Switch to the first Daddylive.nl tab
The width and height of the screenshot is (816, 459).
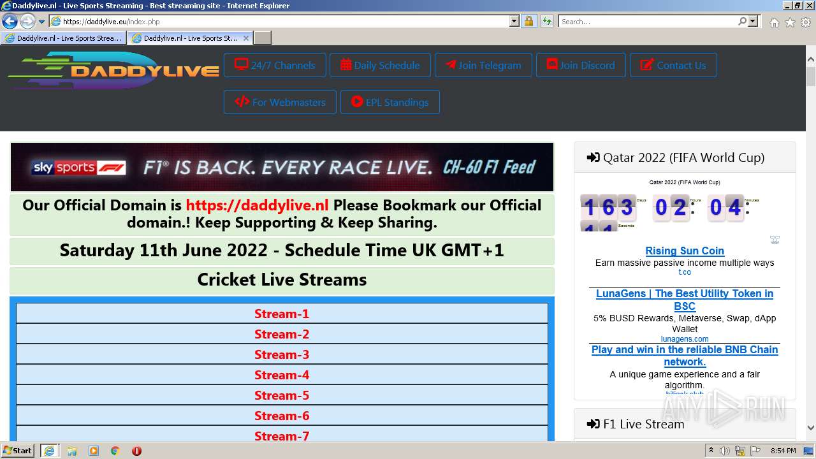(63, 38)
